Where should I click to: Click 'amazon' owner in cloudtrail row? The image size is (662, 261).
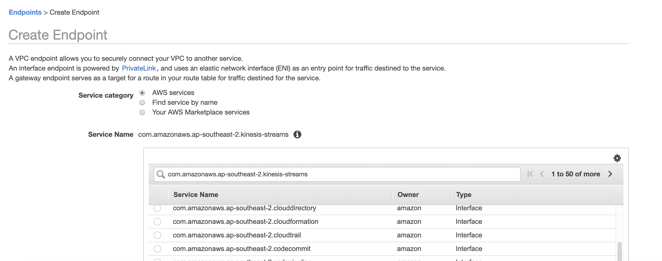tap(409, 235)
